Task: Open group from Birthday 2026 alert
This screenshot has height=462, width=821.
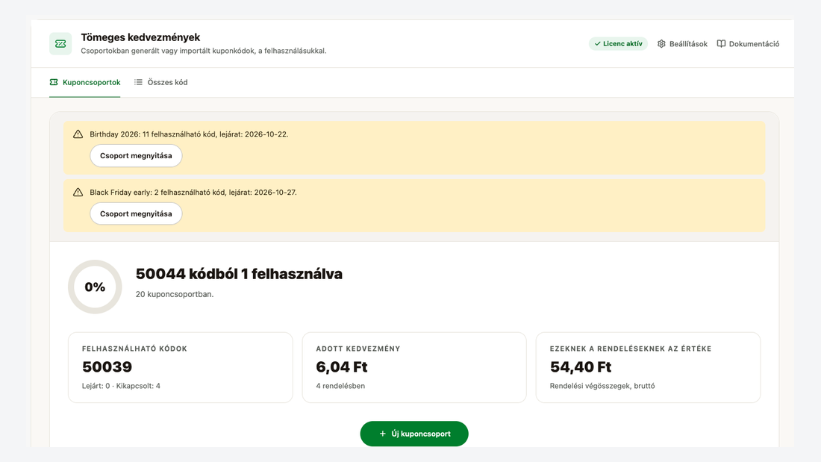Action: tap(136, 155)
